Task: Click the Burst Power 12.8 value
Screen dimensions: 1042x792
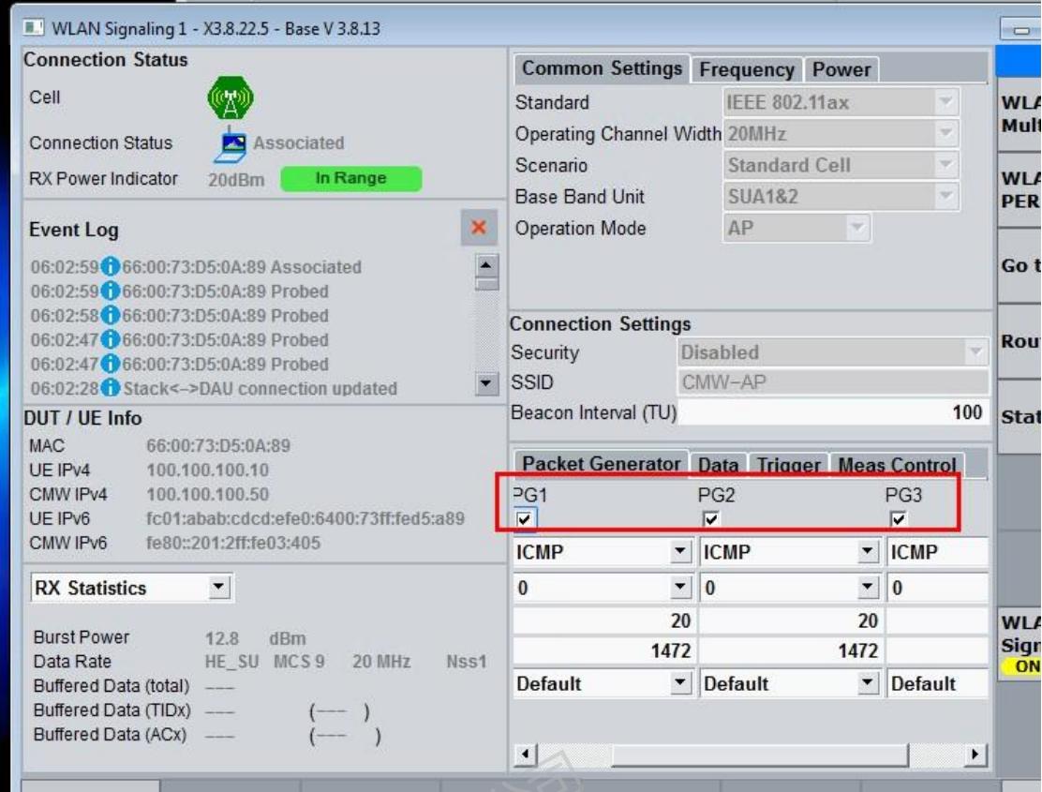Action: click(222, 638)
